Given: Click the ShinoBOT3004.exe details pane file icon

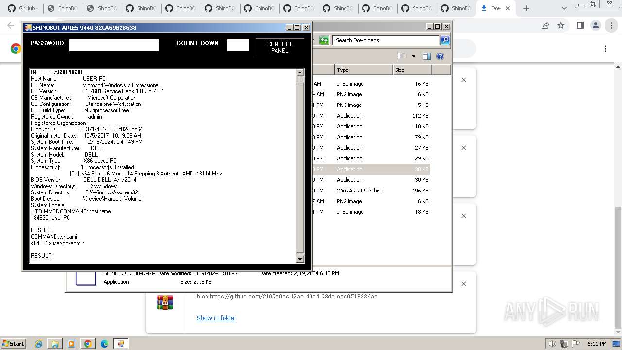Looking at the screenshot, I should pos(86,278).
